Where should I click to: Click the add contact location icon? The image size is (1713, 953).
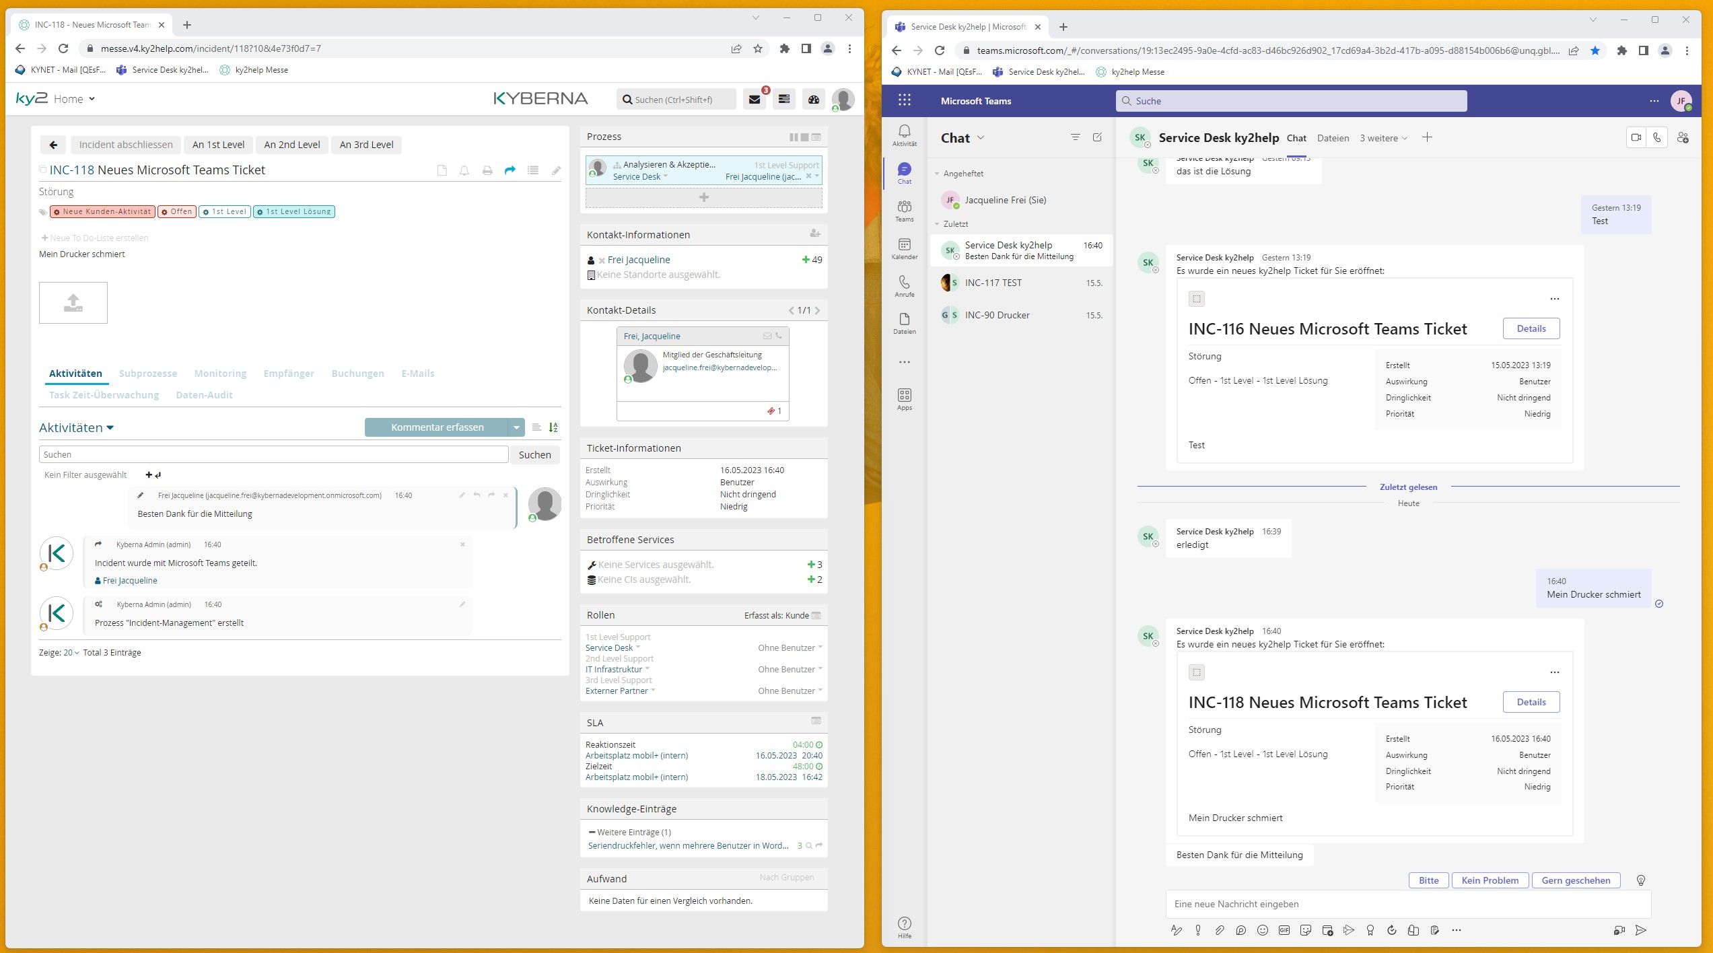[x=592, y=275]
